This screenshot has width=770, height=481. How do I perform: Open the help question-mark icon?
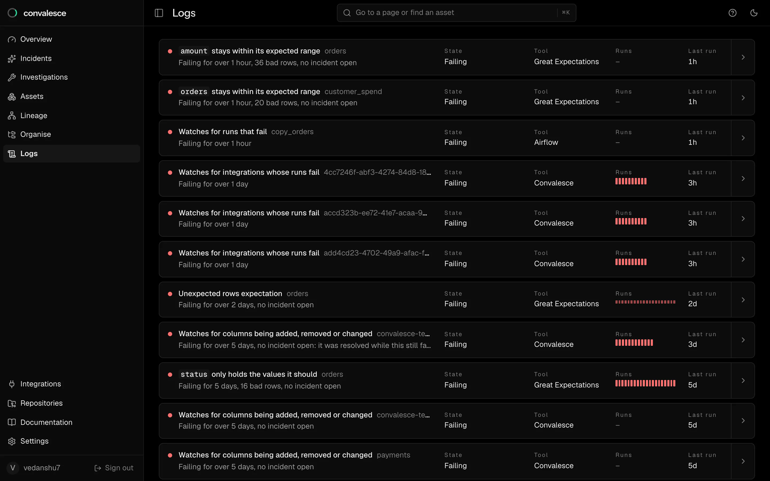tap(733, 13)
